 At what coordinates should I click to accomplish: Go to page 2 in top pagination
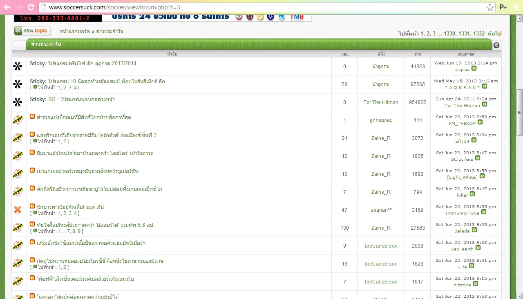tap(428, 33)
